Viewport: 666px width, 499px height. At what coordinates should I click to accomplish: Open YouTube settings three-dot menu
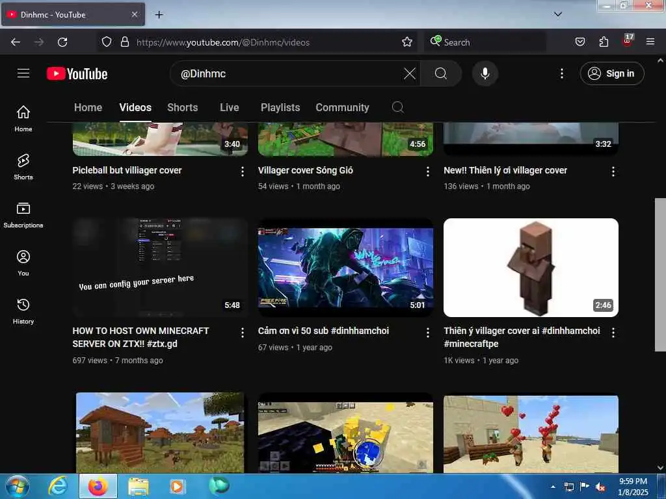coord(562,73)
